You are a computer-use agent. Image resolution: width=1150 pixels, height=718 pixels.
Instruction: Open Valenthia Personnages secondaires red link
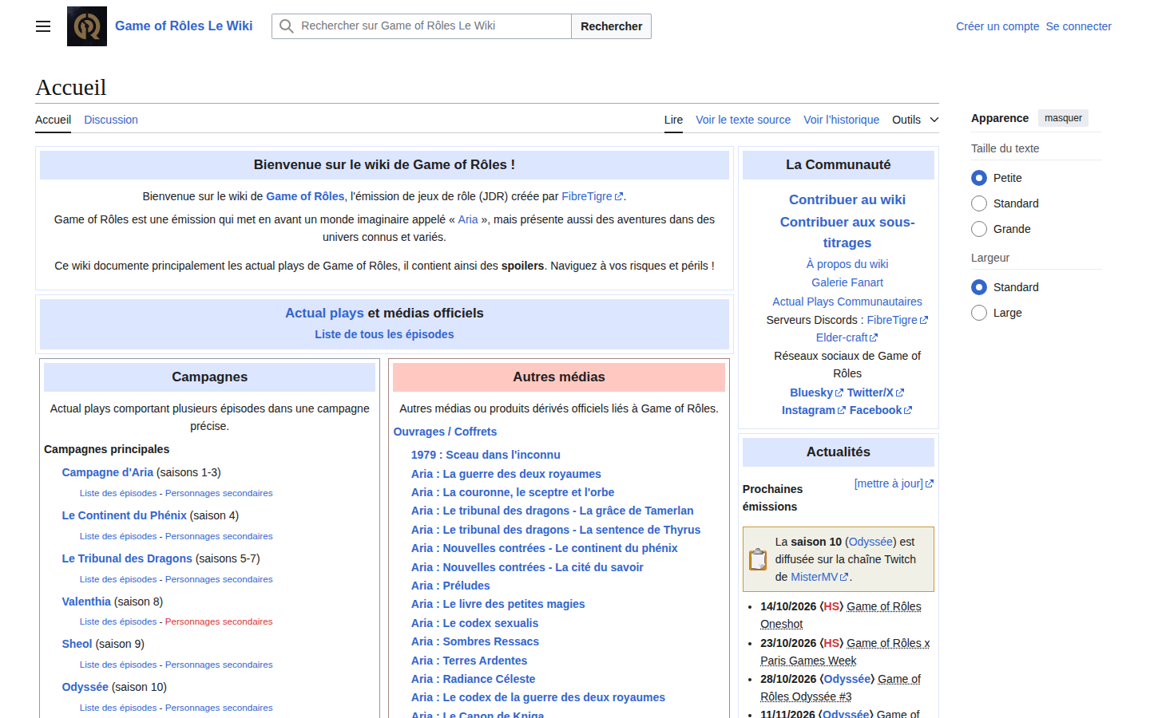click(x=219, y=621)
